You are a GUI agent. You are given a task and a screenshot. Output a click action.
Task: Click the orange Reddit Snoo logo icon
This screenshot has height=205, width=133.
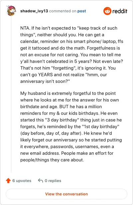tap(107, 11)
